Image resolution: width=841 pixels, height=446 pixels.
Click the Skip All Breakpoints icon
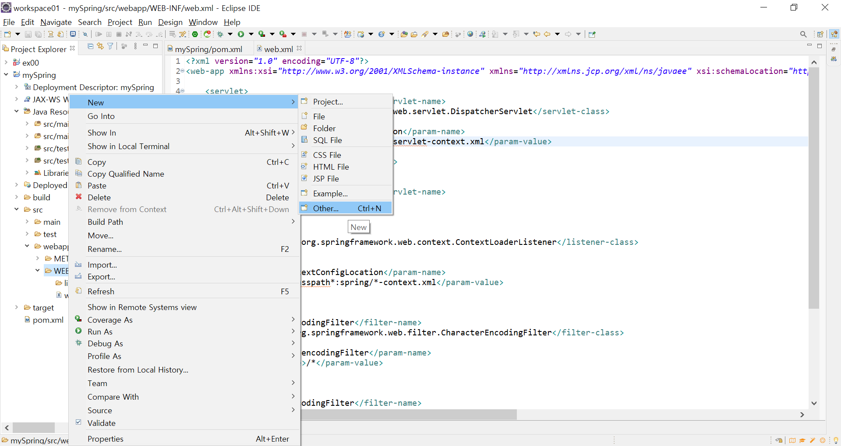point(85,34)
